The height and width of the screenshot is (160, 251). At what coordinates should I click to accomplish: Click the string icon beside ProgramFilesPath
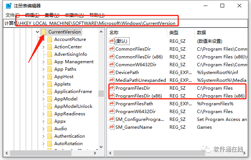click(112, 103)
